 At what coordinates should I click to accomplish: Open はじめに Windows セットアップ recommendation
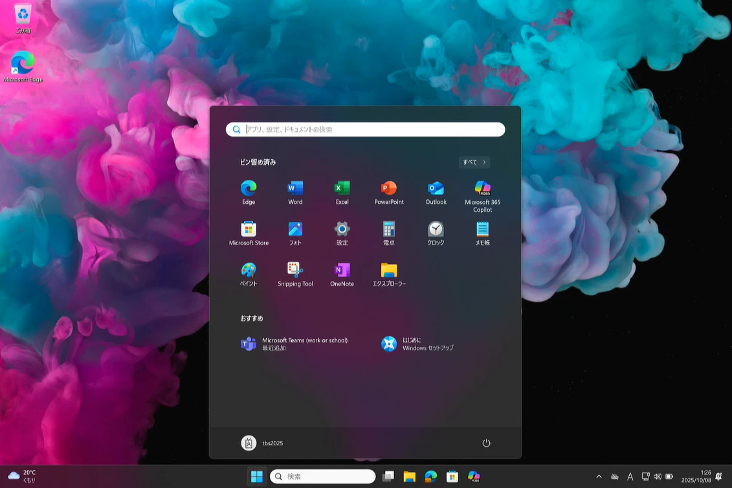(x=418, y=344)
